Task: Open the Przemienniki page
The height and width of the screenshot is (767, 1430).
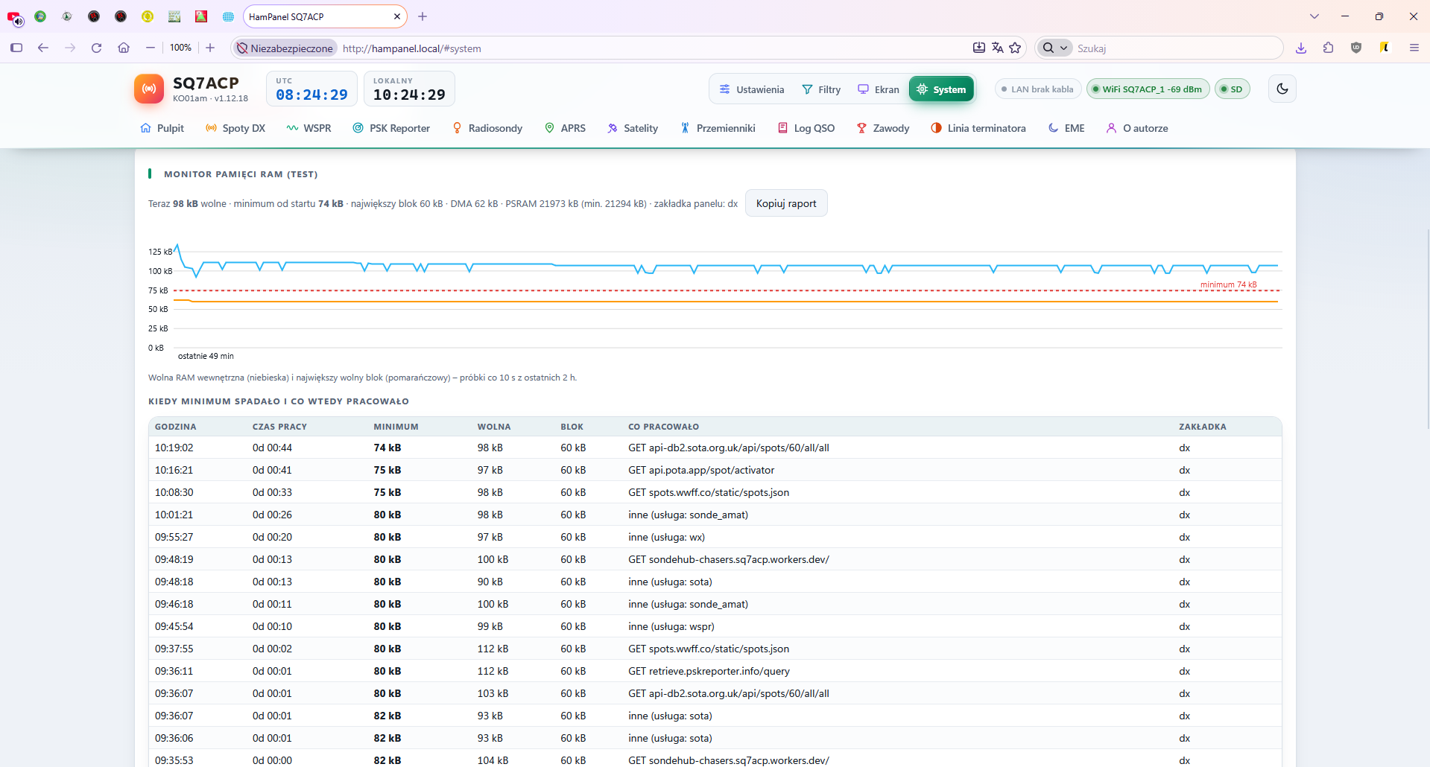Action: click(718, 128)
